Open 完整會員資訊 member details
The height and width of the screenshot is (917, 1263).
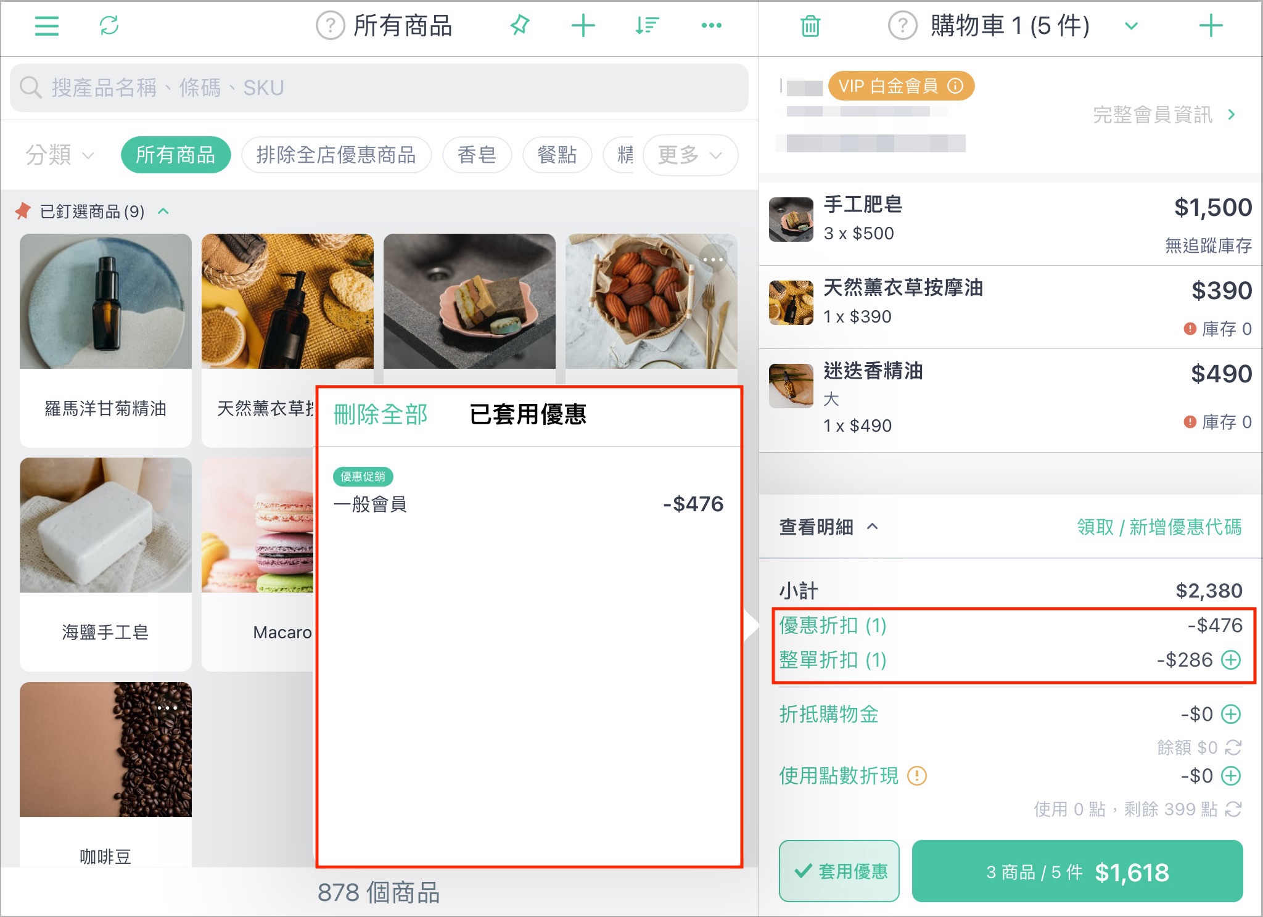1163,115
